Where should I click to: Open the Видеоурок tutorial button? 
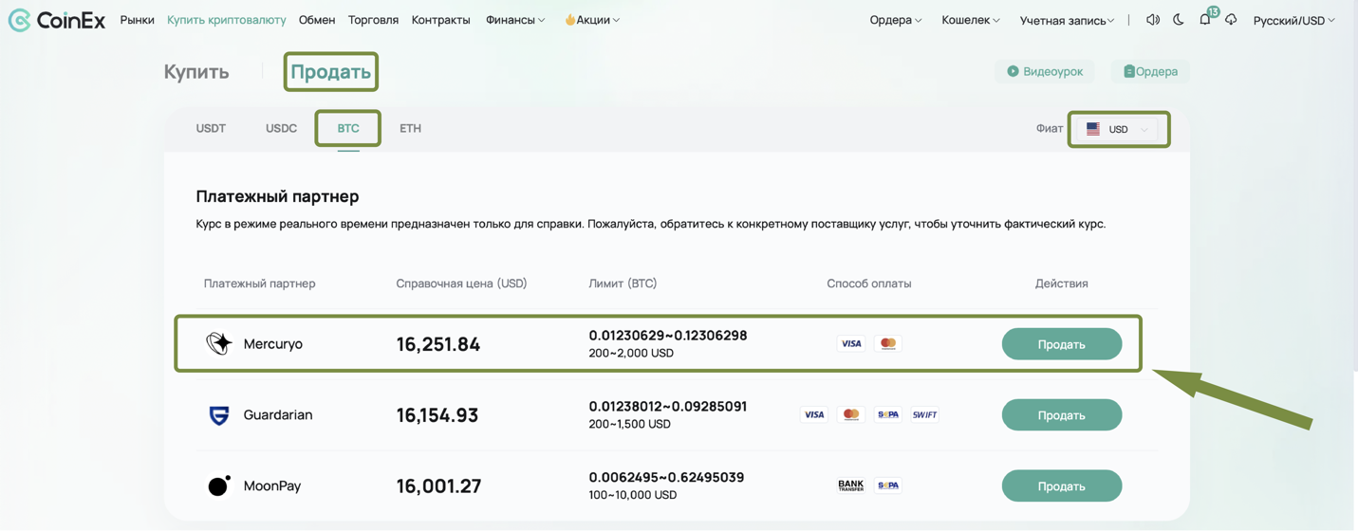click(1045, 71)
